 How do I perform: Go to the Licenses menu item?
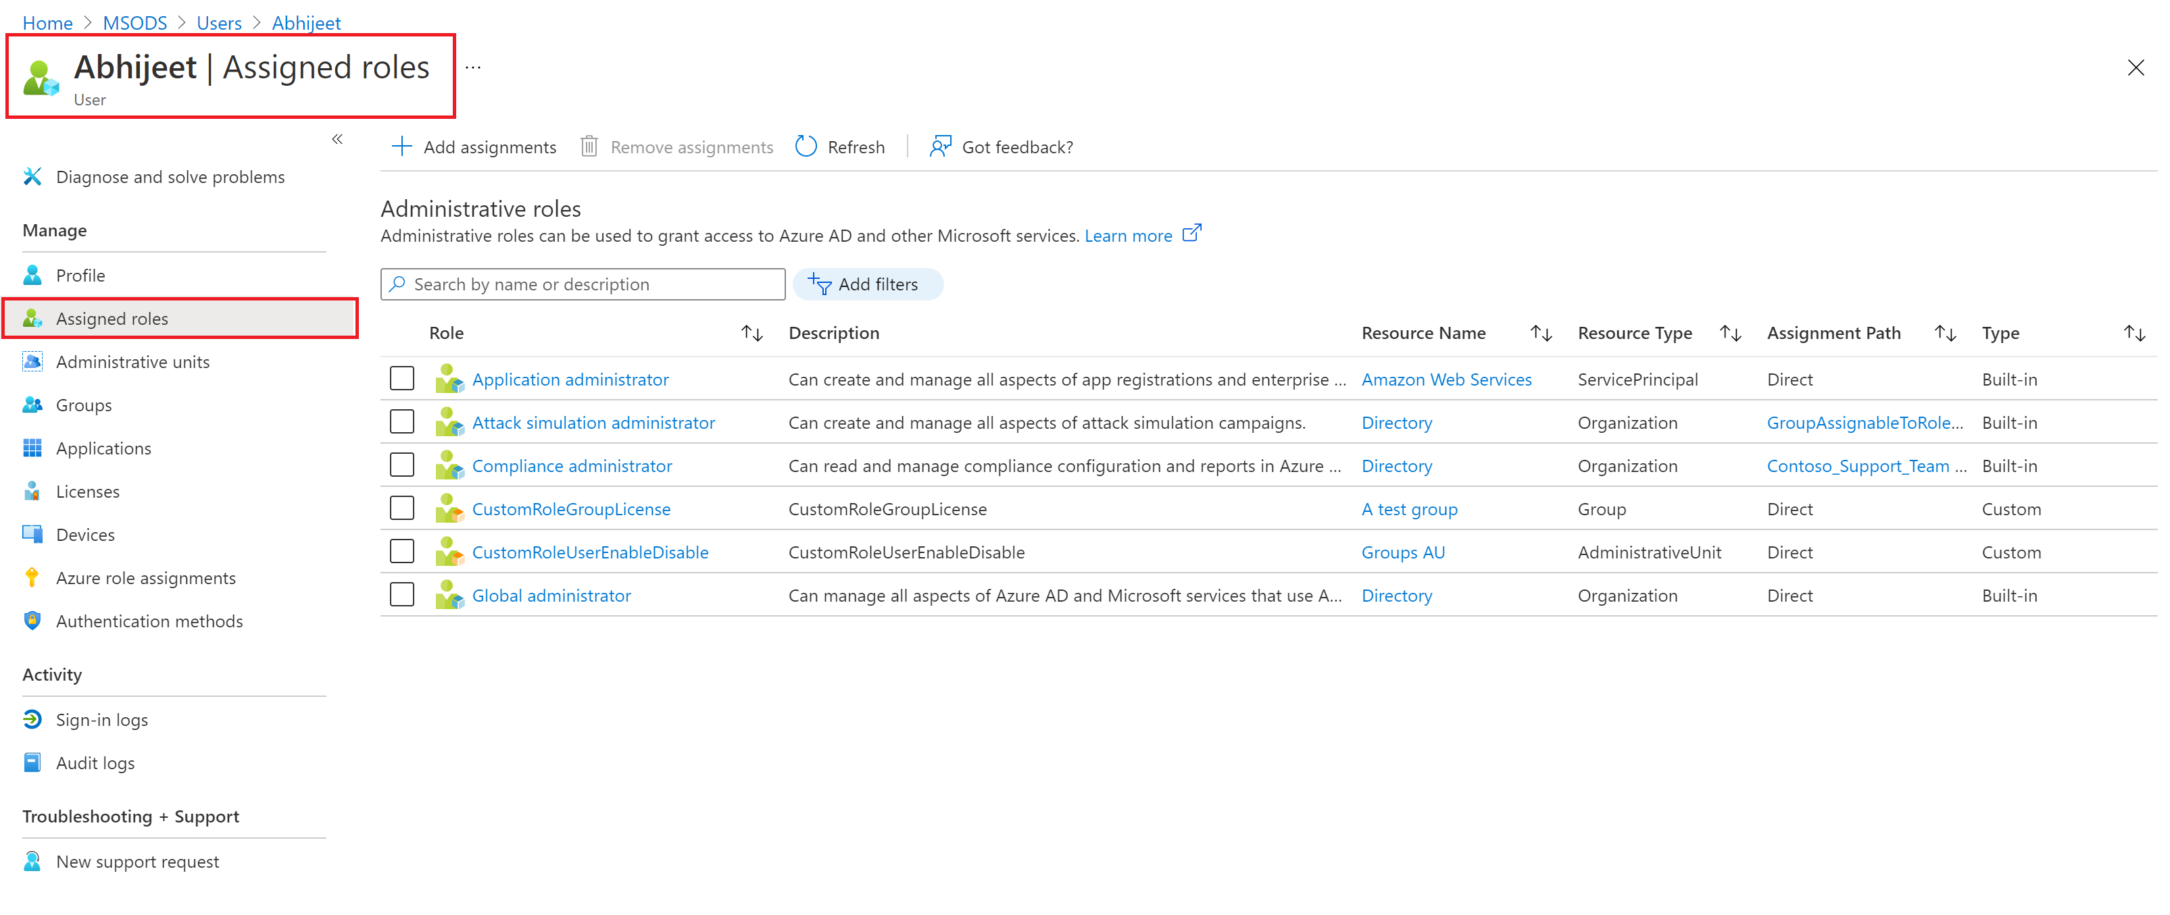[x=88, y=492]
